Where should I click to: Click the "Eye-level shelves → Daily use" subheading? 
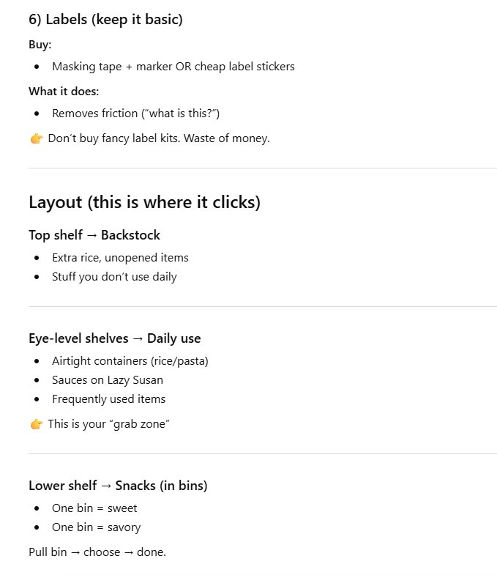(115, 338)
